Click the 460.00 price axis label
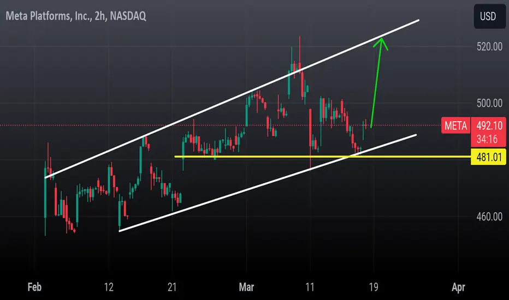Screen dimensions: 509x300 [x=489, y=217]
